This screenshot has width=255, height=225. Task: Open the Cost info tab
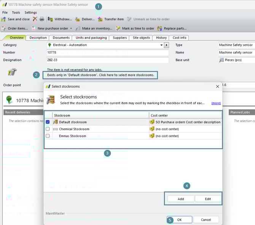coord(179,38)
